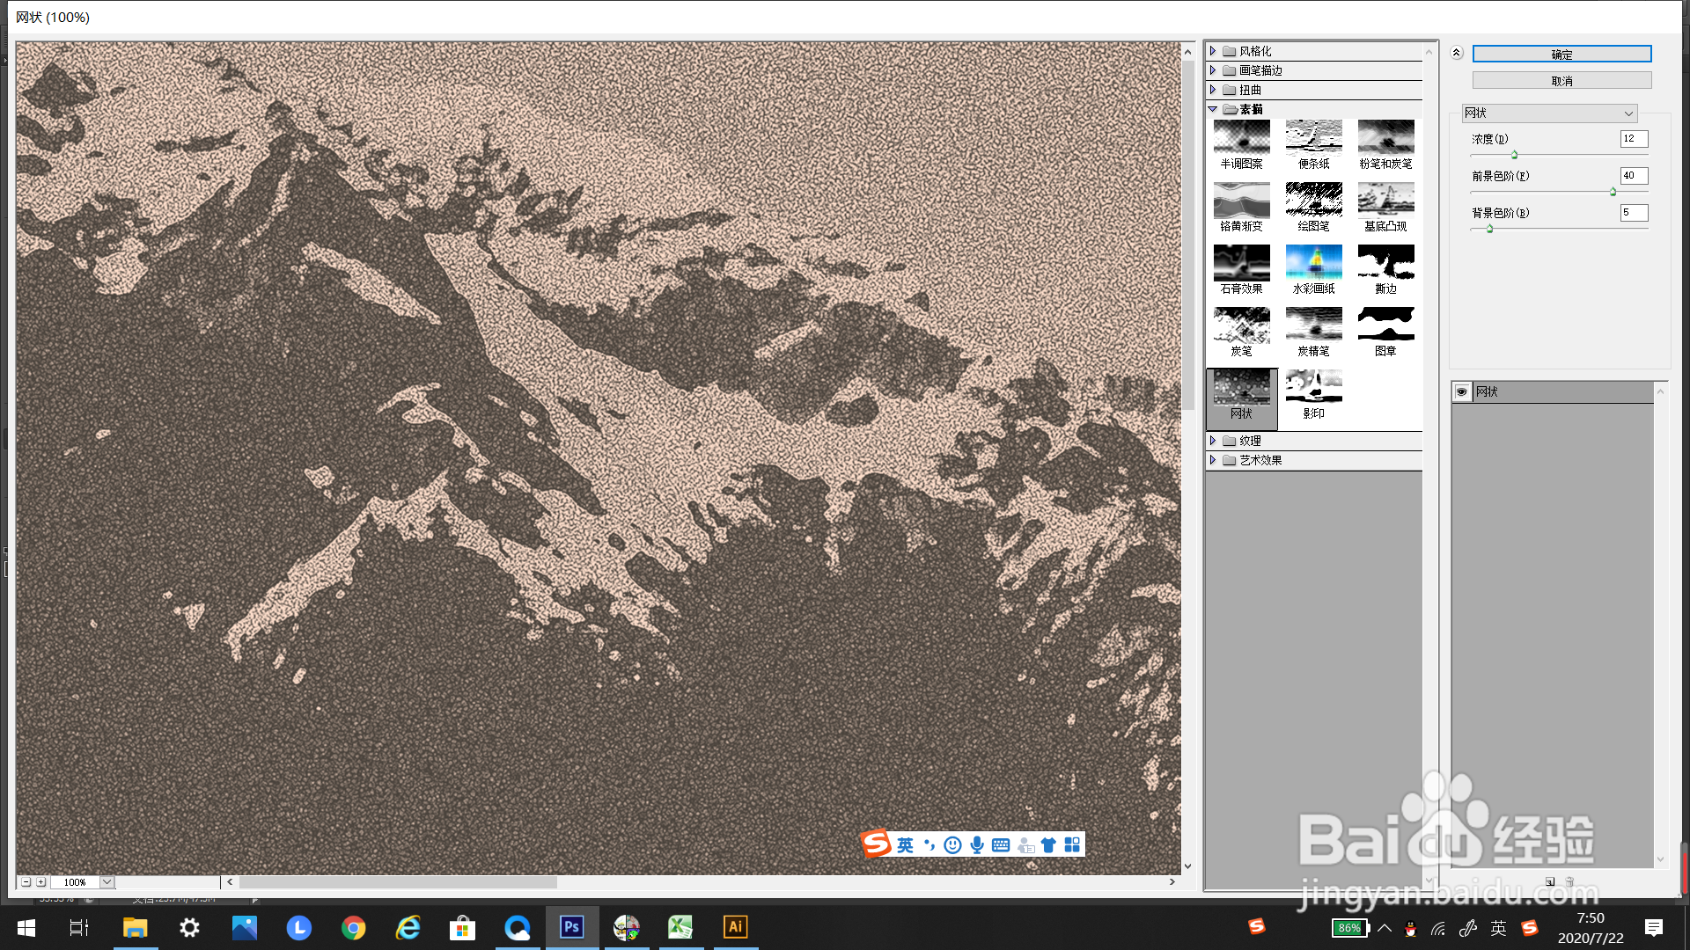Collapse the 素描 filter folder
This screenshot has height=950, width=1690.
click(x=1213, y=109)
